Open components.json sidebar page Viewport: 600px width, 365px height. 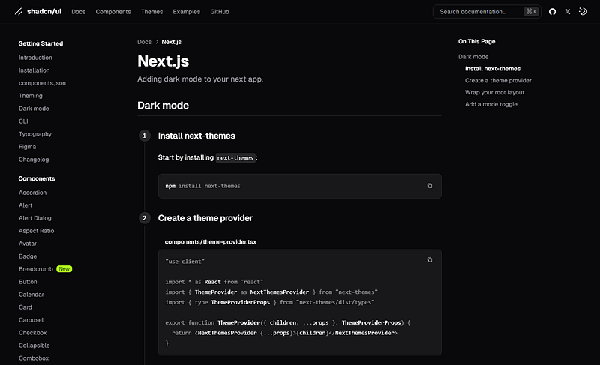tap(42, 83)
